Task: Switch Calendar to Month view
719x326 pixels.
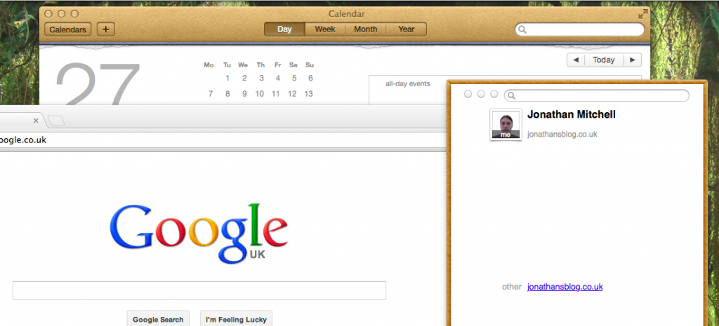Action: [x=365, y=29]
